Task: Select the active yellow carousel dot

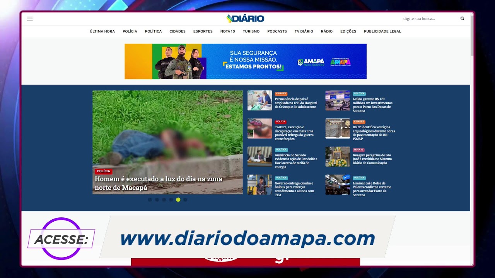Action: click(x=178, y=200)
